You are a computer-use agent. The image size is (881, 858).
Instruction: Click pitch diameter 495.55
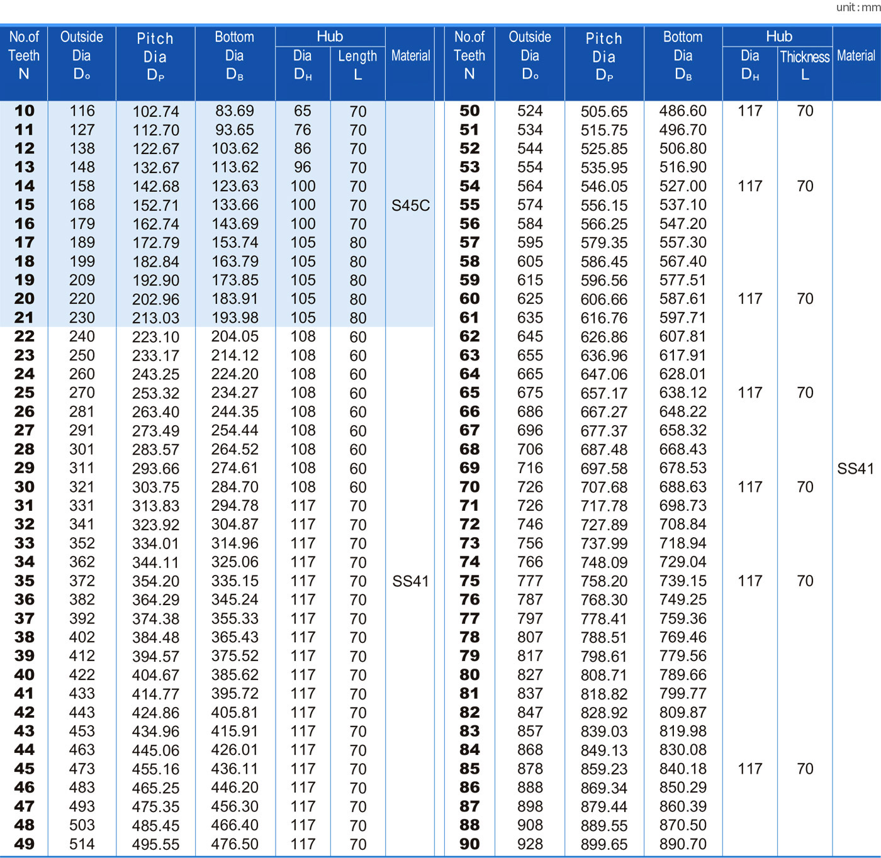coord(155,844)
